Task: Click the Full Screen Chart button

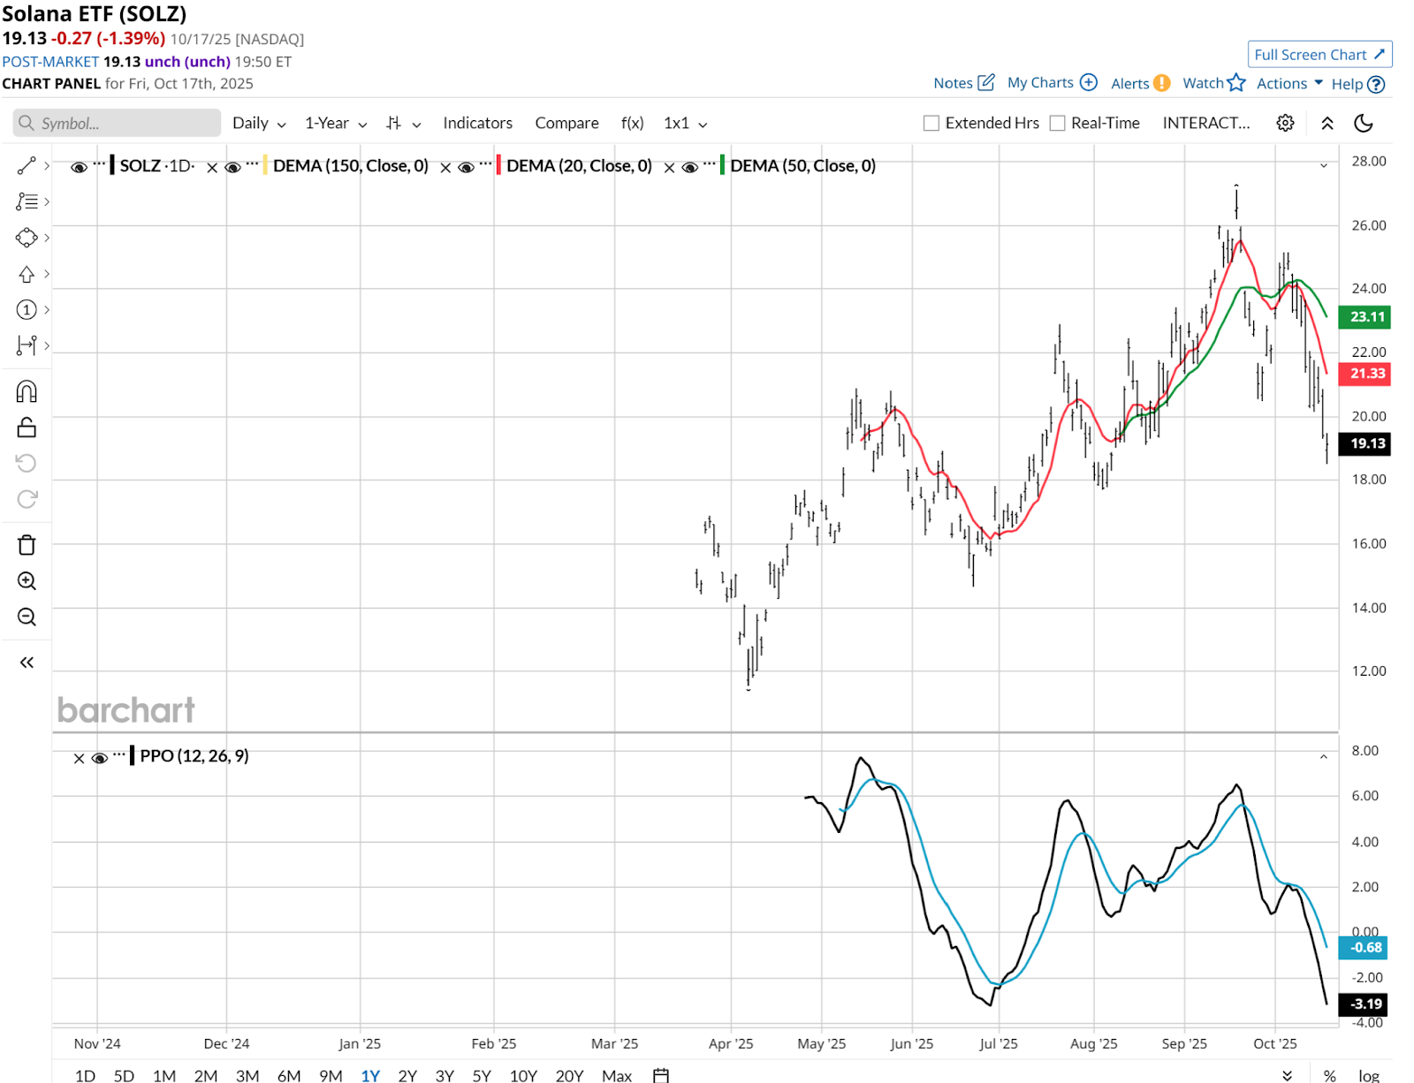Action: [1319, 54]
